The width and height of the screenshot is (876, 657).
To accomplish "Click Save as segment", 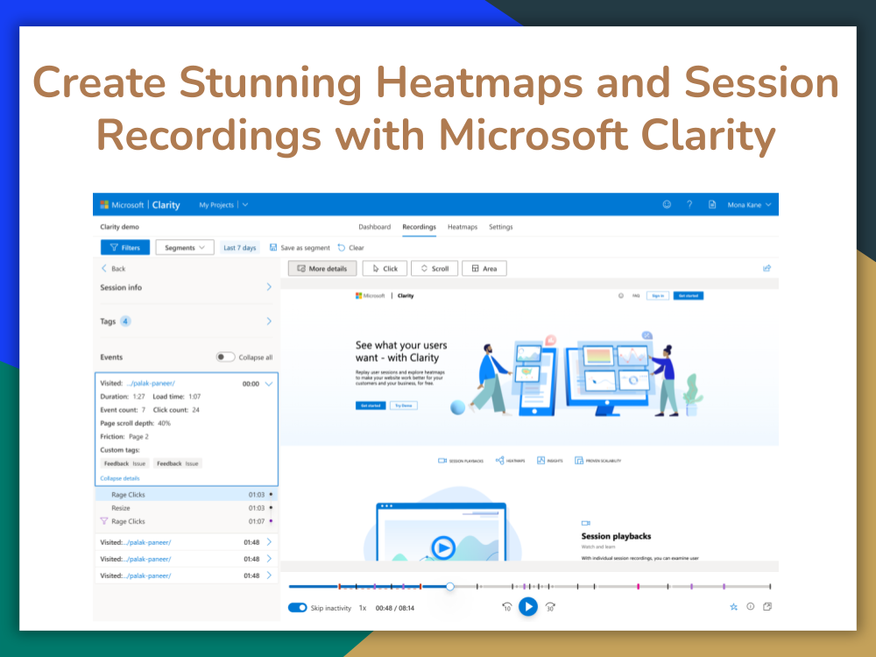I will [x=300, y=247].
